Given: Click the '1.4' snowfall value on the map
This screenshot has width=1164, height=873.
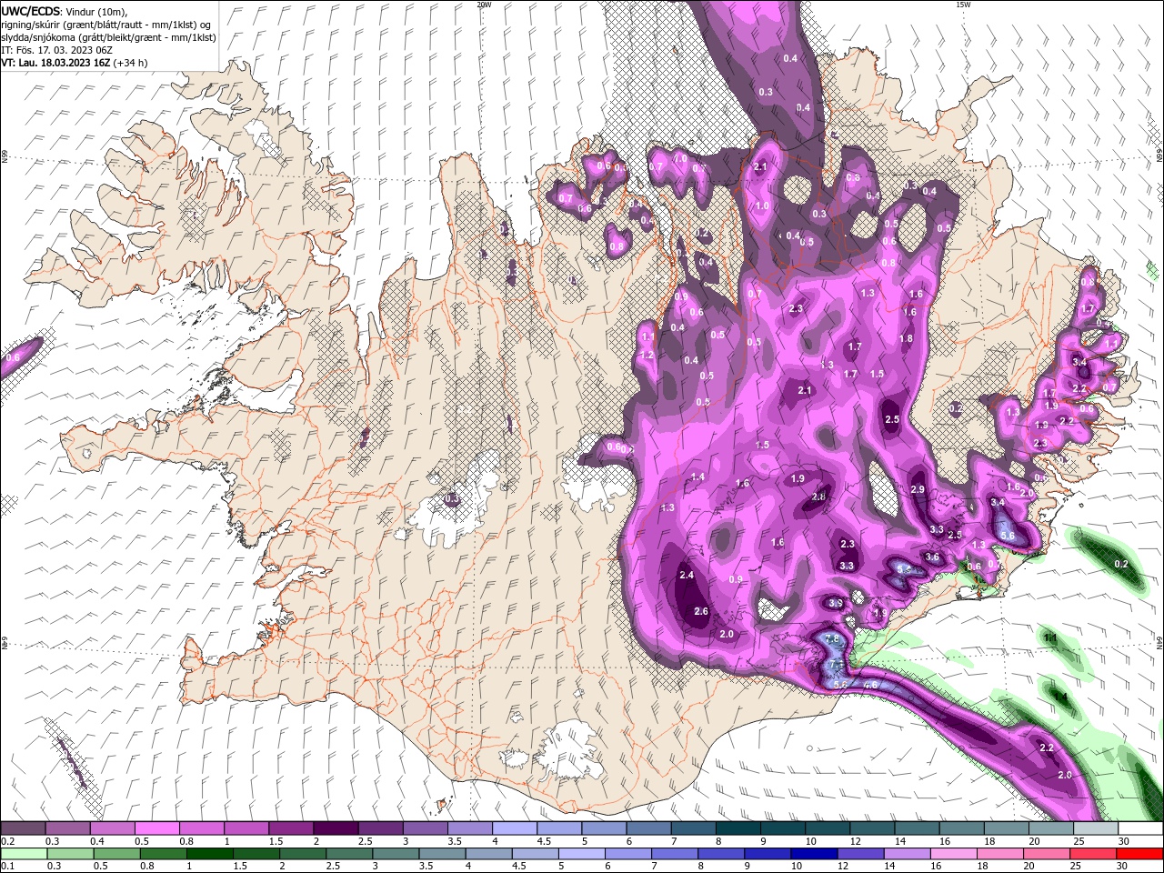Looking at the screenshot, I should pos(697,477).
